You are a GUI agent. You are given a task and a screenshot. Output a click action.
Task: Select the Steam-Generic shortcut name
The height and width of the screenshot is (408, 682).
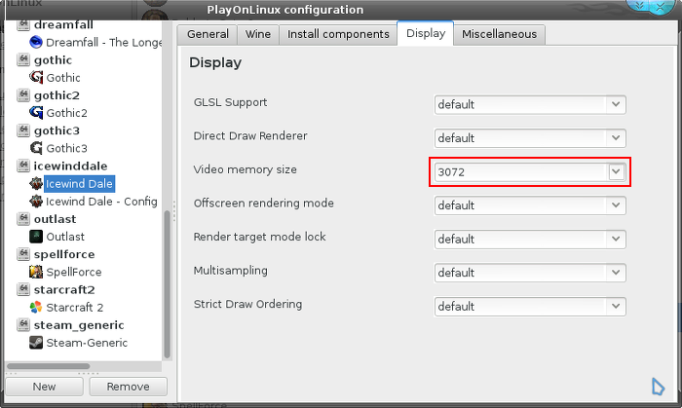tap(87, 343)
